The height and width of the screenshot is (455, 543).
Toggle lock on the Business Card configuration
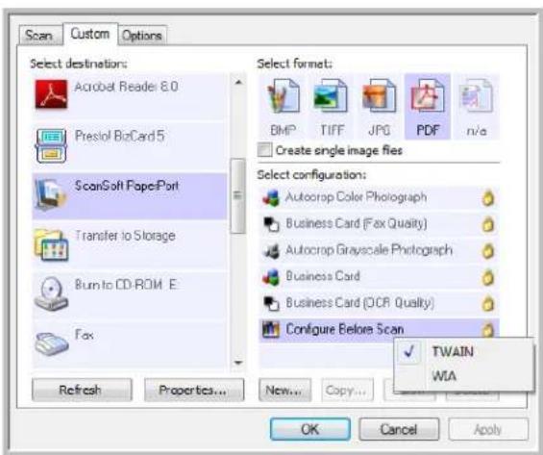coord(488,277)
